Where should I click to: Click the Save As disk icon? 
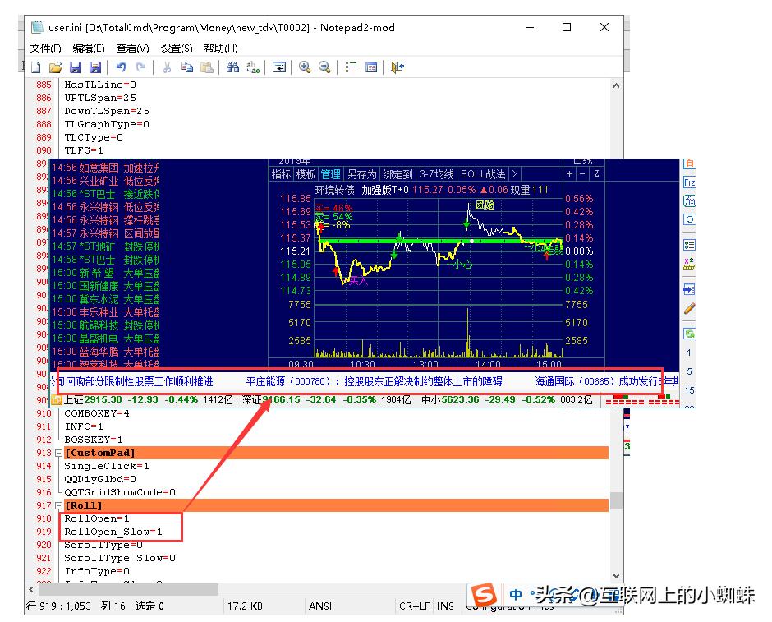coord(95,67)
